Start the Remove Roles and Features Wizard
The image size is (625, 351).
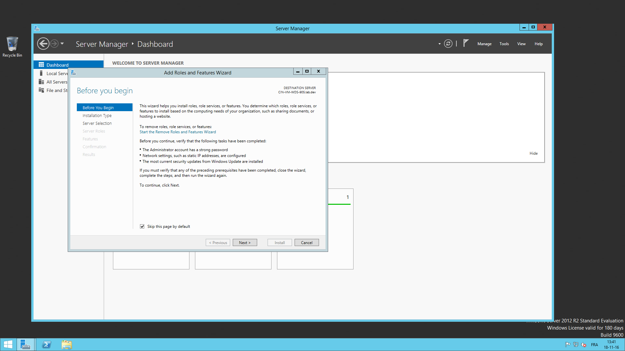click(x=178, y=132)
